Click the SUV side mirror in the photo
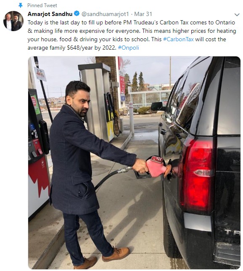 [157, 106]
